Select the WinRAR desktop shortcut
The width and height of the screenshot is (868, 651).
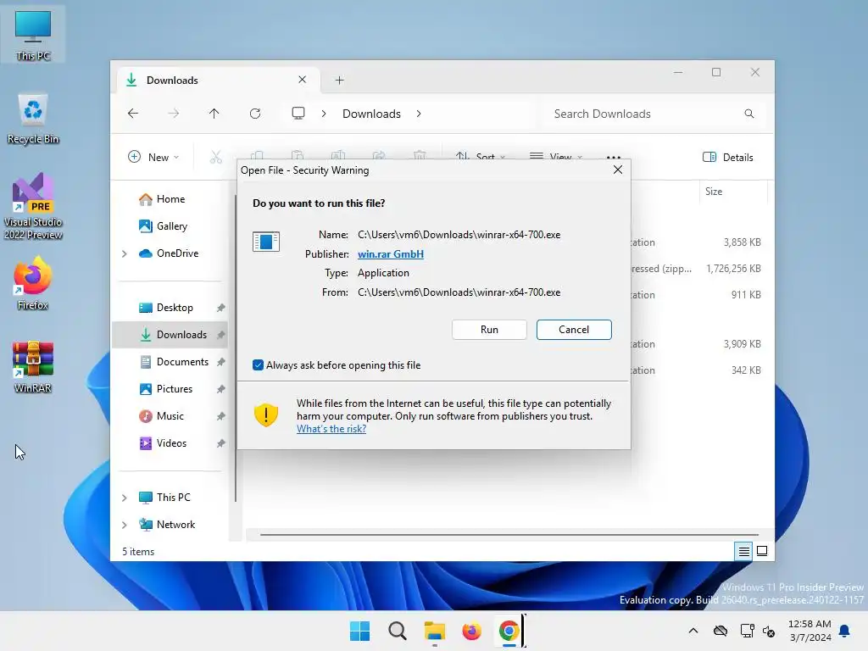coord(33,367)
